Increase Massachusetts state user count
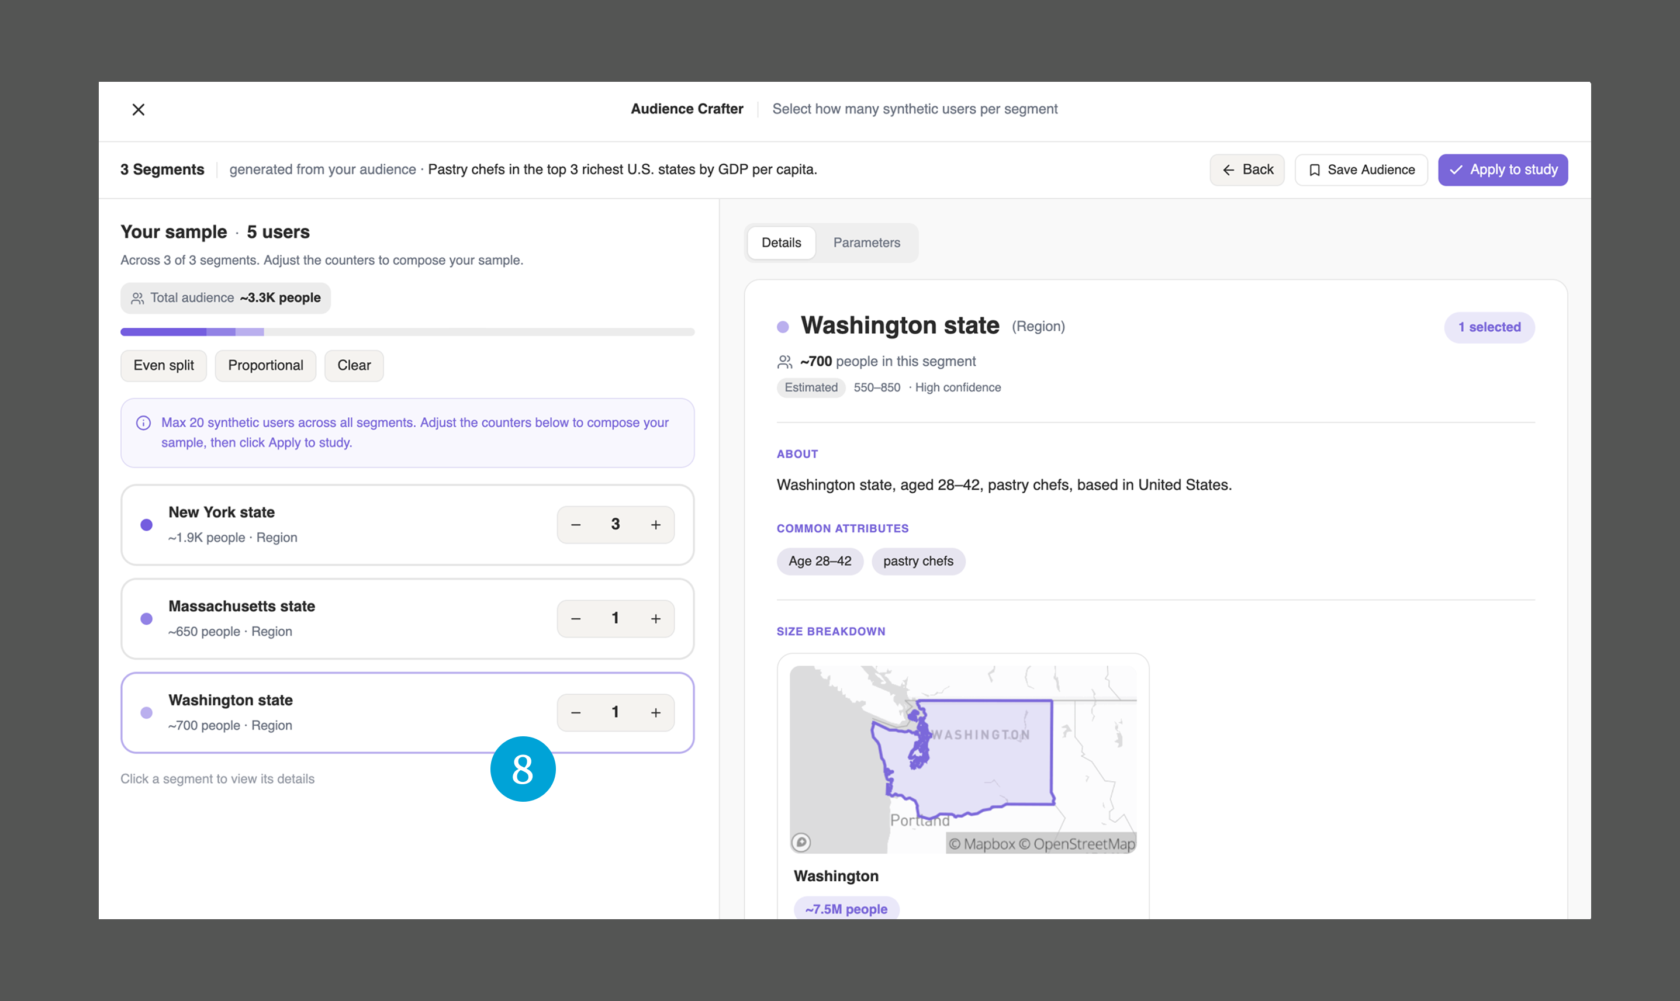Viewport: 1680px width, 1001px height. coord(656,619)
